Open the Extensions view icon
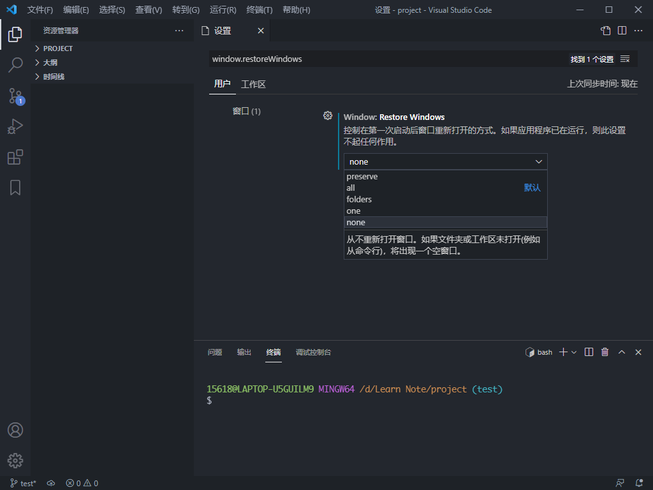 point(15,157)
